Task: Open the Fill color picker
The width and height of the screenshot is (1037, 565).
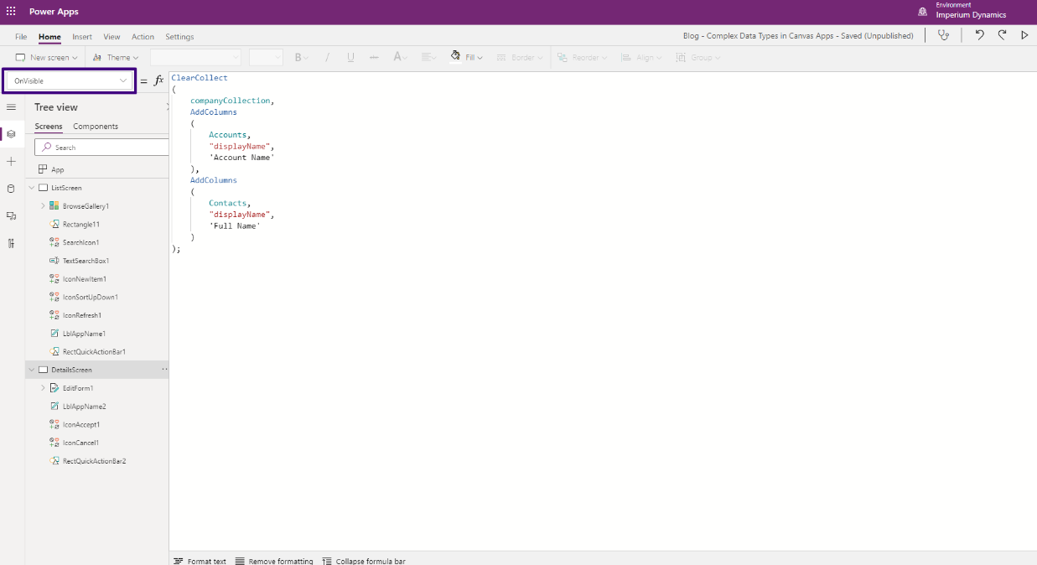Action: tap(465, 57)
